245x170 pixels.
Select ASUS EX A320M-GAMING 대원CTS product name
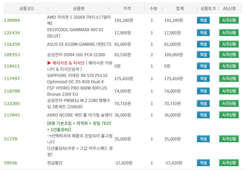click(79, 44)
